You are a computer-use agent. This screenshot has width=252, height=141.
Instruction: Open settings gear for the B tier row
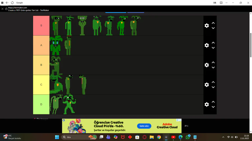tap(207, 65)
